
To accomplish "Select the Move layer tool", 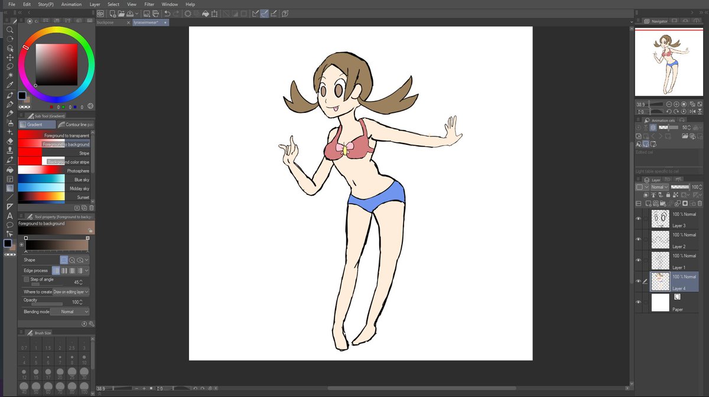I will click(x=9, y=57).
